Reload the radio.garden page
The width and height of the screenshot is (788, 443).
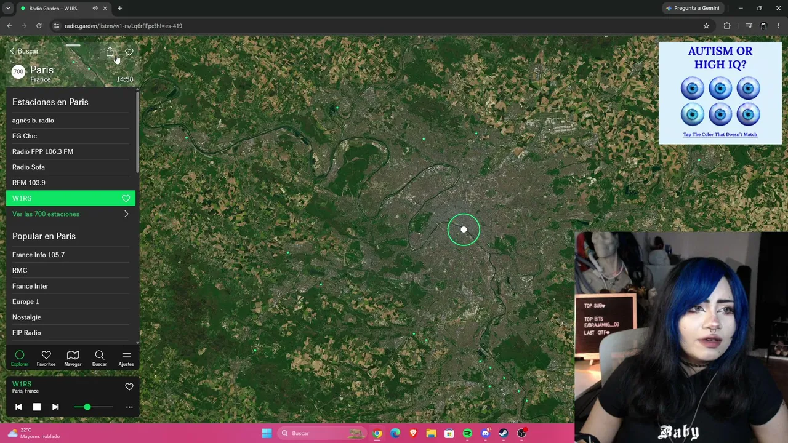[x=39, y=26]
